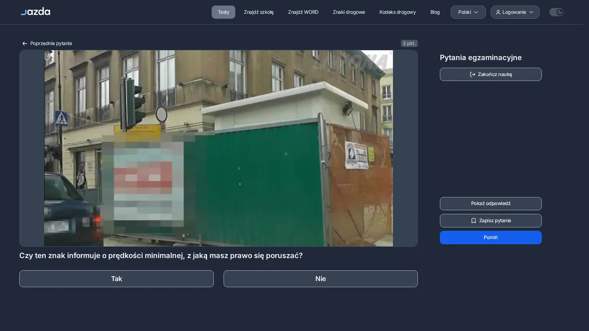Toggle the dark mode switch
The height and width of the screenshot is (331, 589).
pyautogui.click(x=556, y=12)
